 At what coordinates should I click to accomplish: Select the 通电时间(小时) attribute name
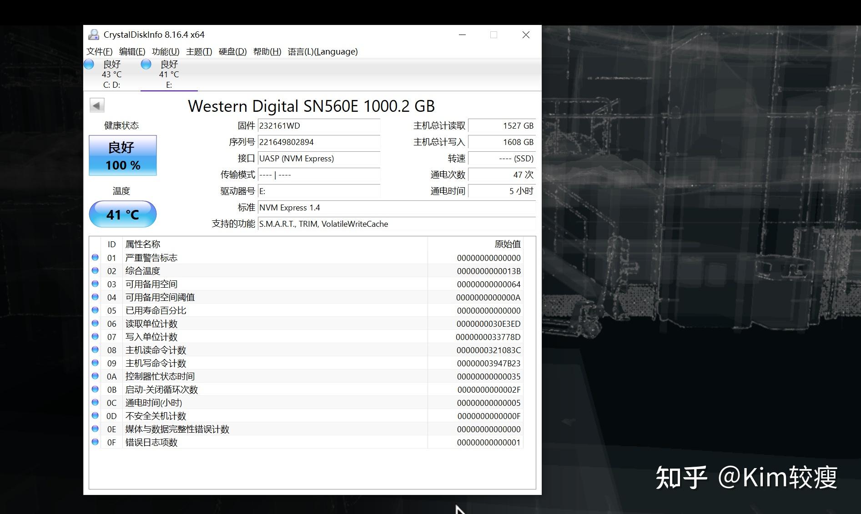(154, 403)
